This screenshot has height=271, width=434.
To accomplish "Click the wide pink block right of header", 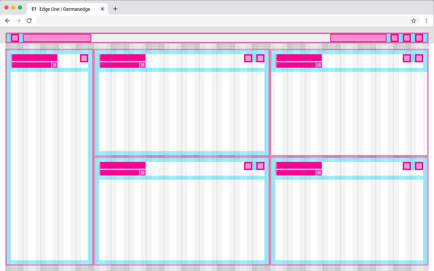I will (x=358, y=38).
